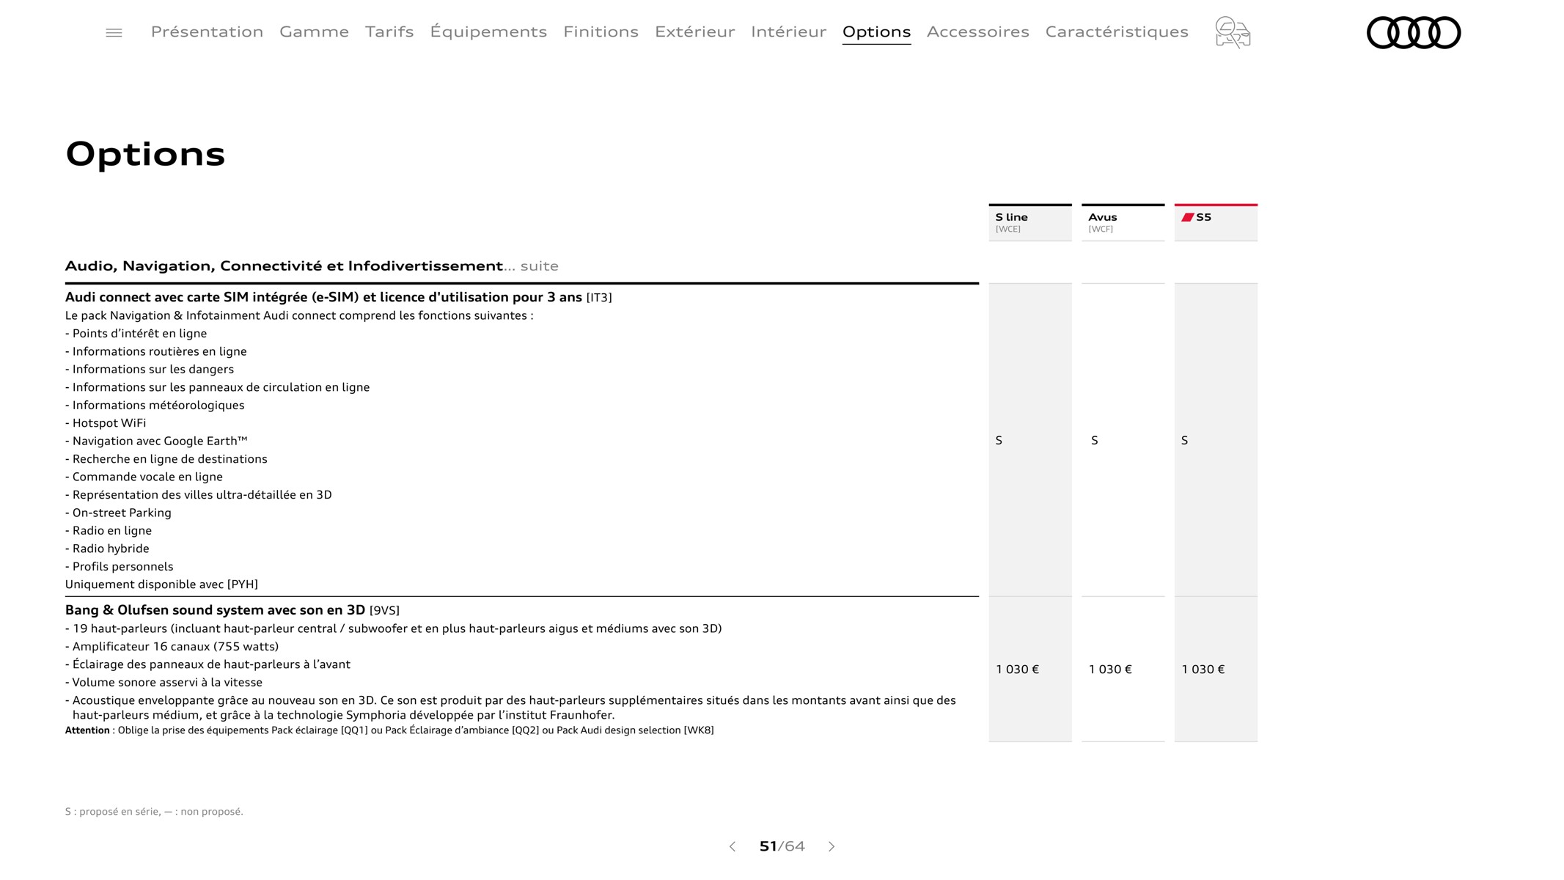Click the Attention note about QQ1 packs

pos(389,730)
